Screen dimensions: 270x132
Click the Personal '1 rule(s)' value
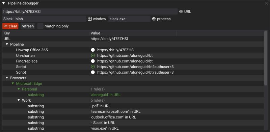[x=98, y=89]
